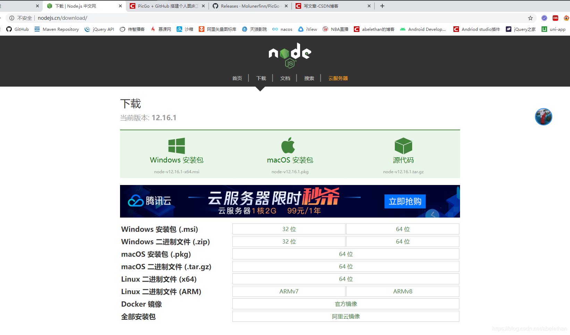Image resolution: width=570 pixels, height=335 pixels.
Task: Open the jQuery API bookmark
Action: (100, 29)
